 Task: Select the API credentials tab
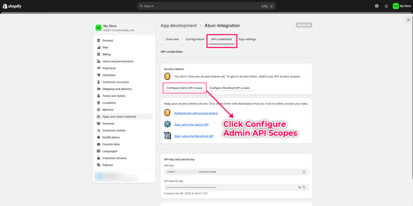pos(221,39)
